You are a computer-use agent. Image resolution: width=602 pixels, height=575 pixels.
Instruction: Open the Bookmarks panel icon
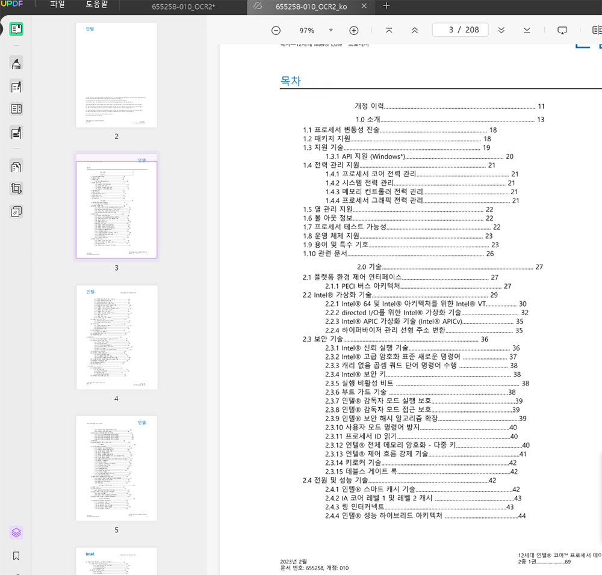pos(16,556)
